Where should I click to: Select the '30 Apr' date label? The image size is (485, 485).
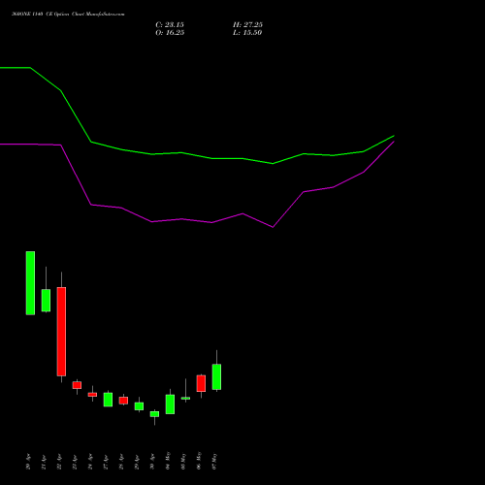pyautogui.click(x=152, y=462)
